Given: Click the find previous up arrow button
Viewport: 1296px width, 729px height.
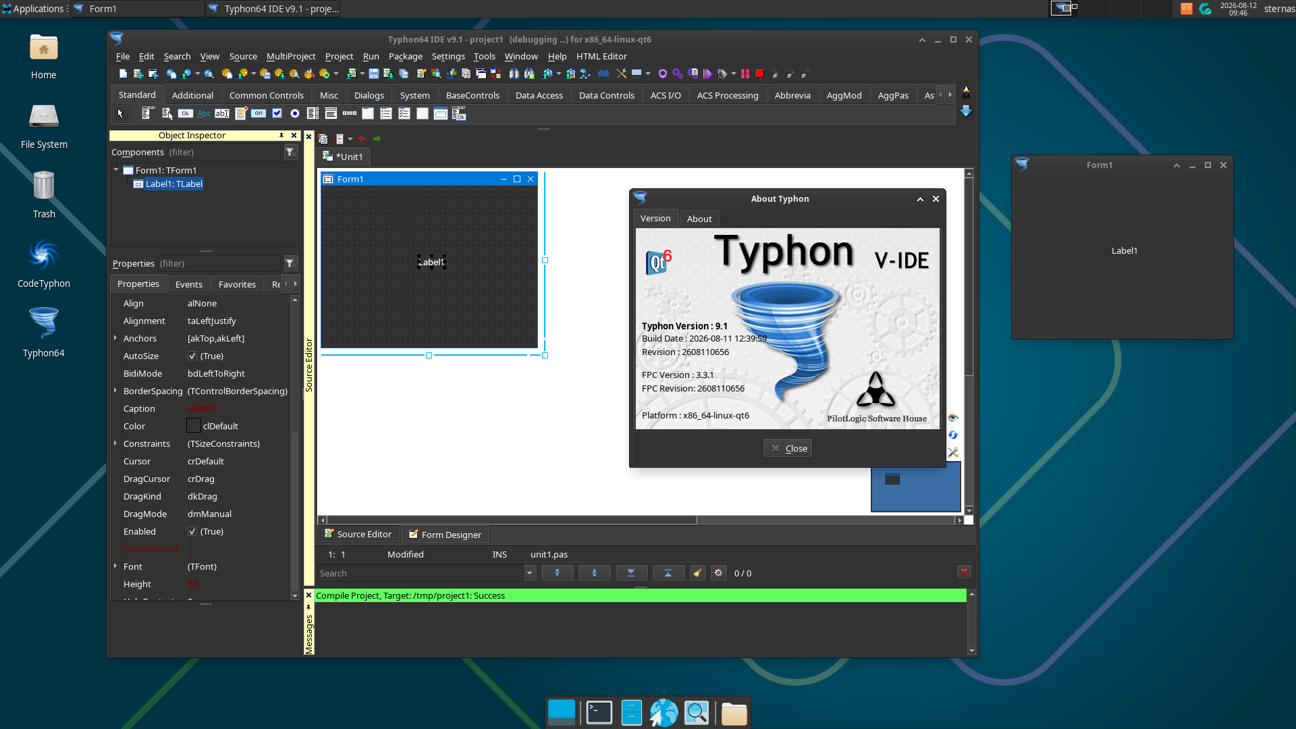Looking at the screenshot, I should coord(594,573).
